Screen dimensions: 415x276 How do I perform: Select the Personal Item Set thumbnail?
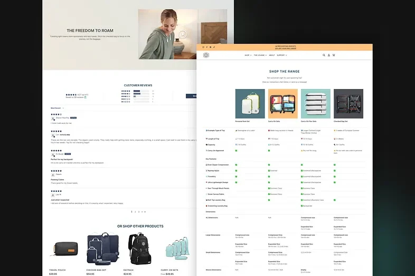click(250, 103)
